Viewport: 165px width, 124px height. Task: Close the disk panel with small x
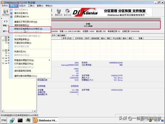(x=1, y=18)
